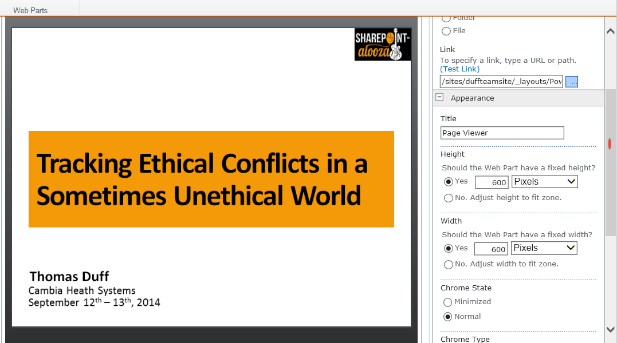Viewport: 617px width, 343px height.
Task: Select Yes for fixed width
Action: [449, 249]
